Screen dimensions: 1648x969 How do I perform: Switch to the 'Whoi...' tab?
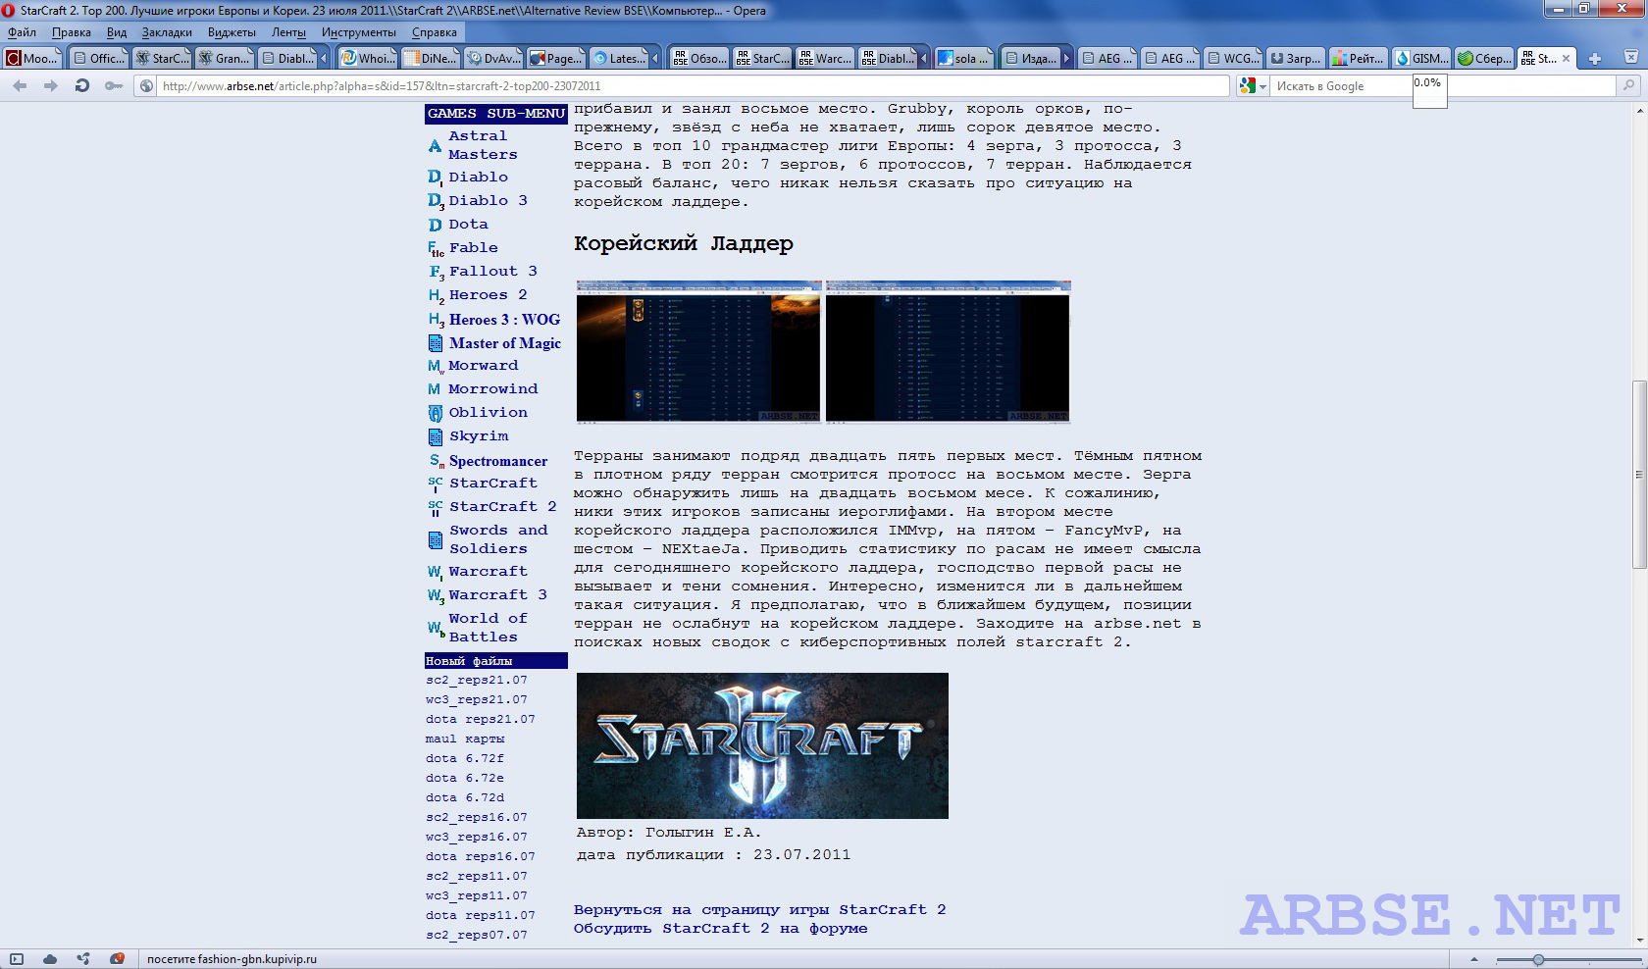point(367,59)
